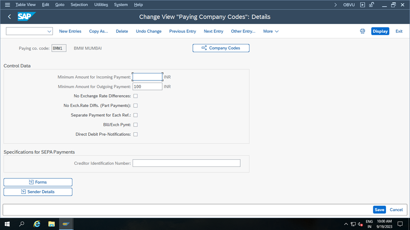The image size is (410, 230).
Task: Enable Separate Payment for Each Ref.
Action: click(x=136, y=115)
